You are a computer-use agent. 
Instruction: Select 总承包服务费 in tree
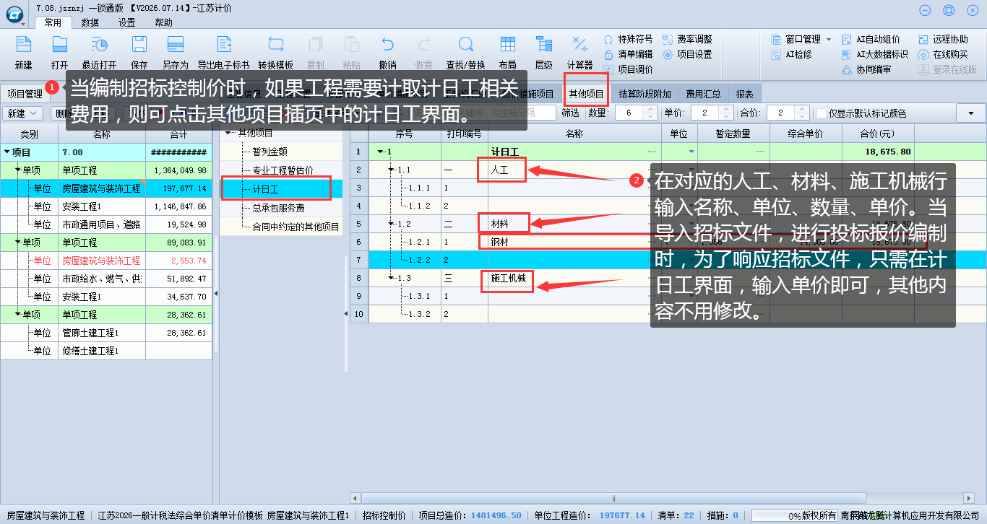(278, 208)
